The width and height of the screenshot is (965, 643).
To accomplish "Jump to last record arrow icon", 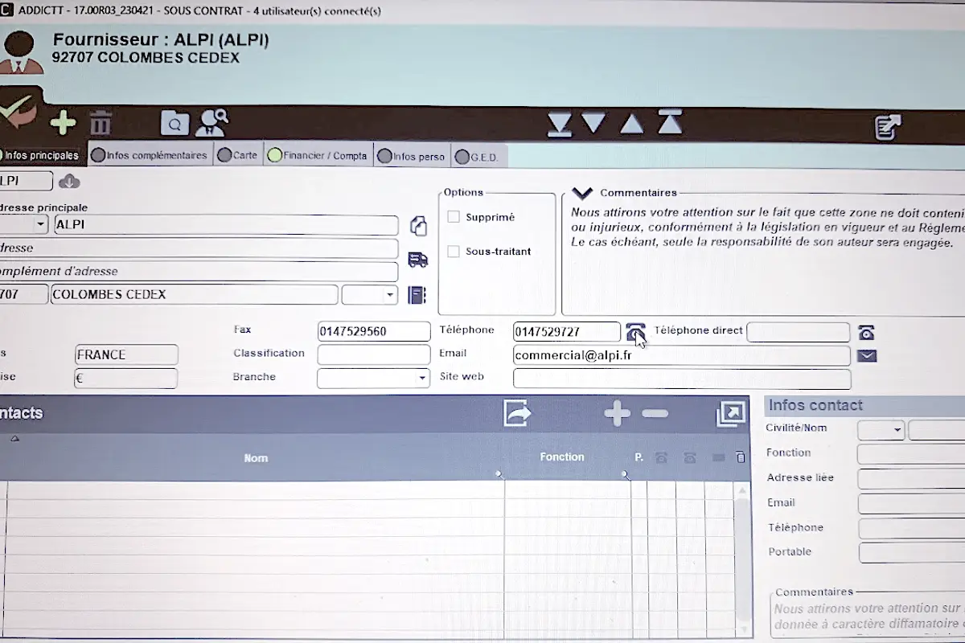I will [x=560, y=124].
